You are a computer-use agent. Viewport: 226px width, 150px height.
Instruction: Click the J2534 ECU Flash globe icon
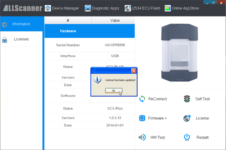(x=128, y=8)
